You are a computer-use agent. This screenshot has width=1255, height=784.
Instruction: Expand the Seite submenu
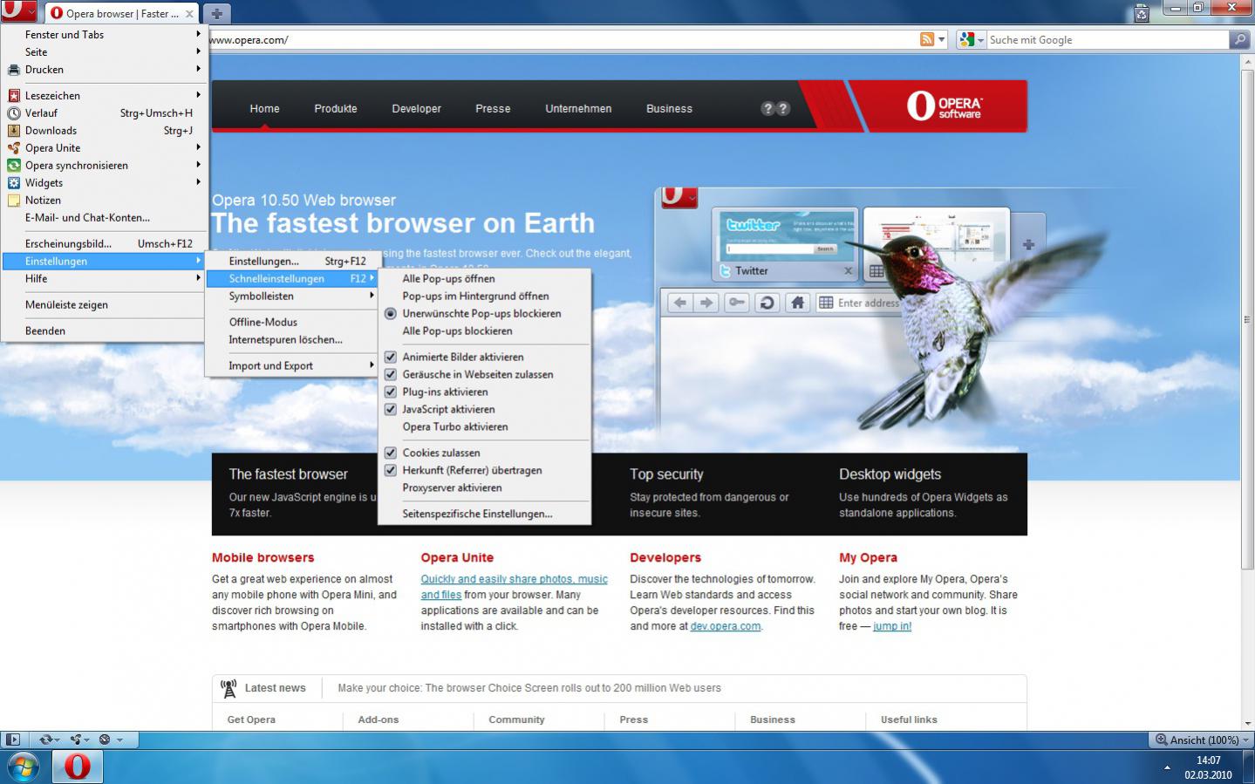coord(103,52)
